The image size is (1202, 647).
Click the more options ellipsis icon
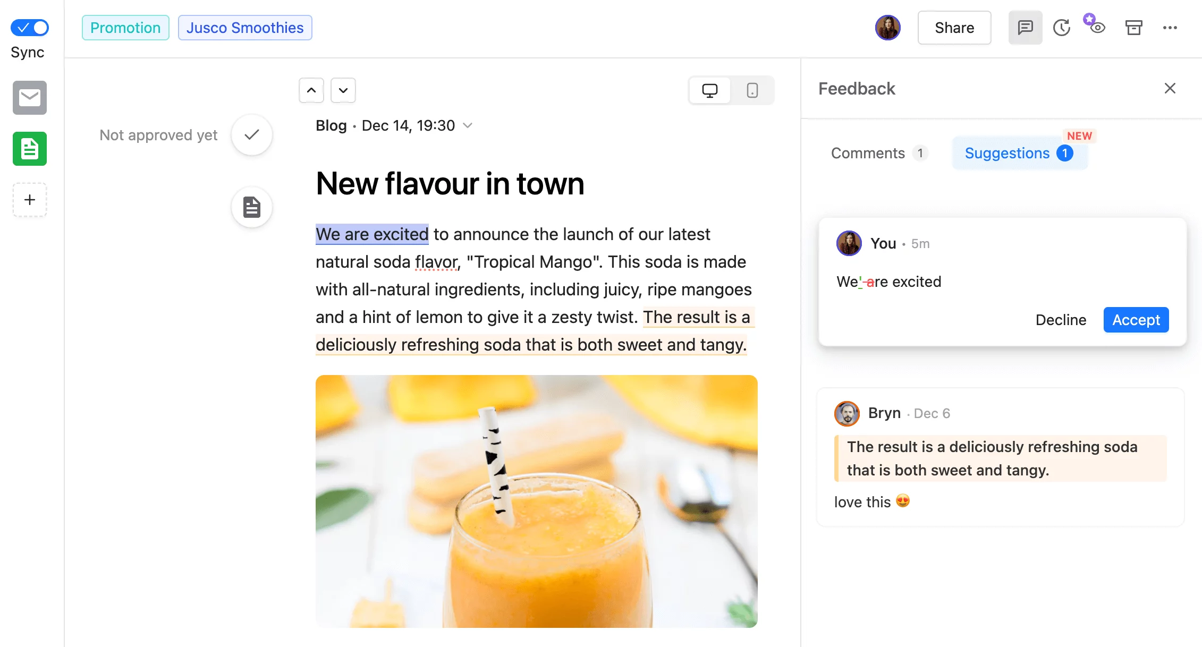click(x=1170, y=27)
